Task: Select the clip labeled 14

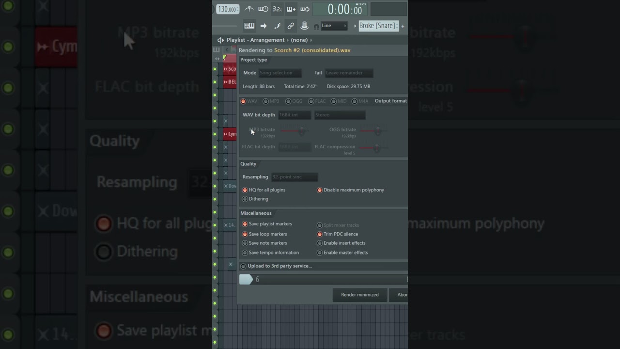Action: click(x=230, y=225)
